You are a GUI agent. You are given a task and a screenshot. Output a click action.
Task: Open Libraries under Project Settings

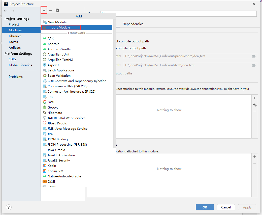coord(15,36)
